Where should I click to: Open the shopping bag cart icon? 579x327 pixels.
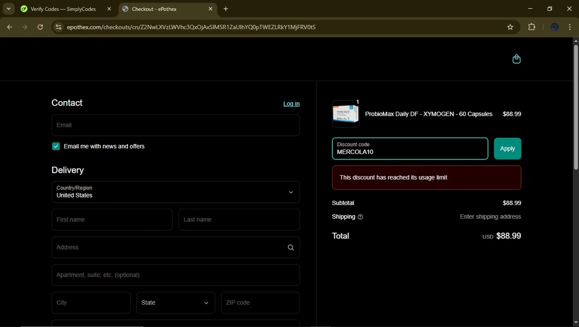(516, 59)
